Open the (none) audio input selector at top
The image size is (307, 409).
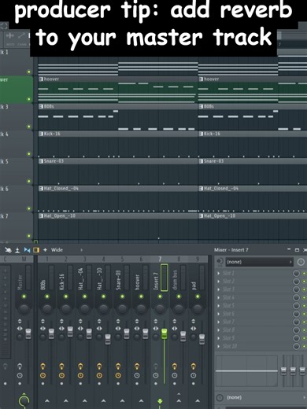tap(259, 262)
